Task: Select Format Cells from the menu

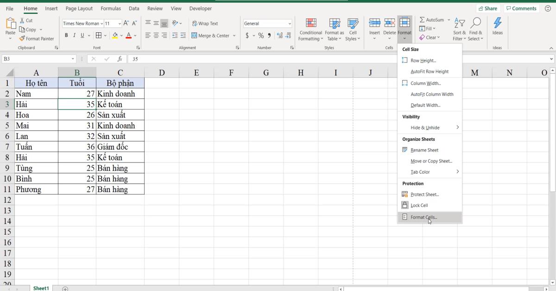Action: pyautogui.click(x=424, y=217)
